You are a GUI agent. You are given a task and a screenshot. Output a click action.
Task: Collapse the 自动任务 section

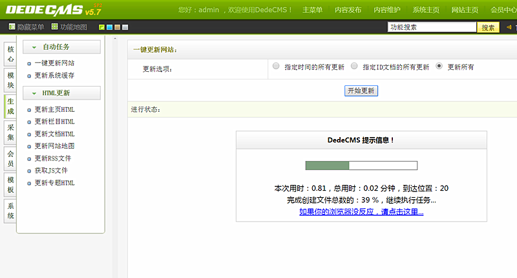pos(61,47)
